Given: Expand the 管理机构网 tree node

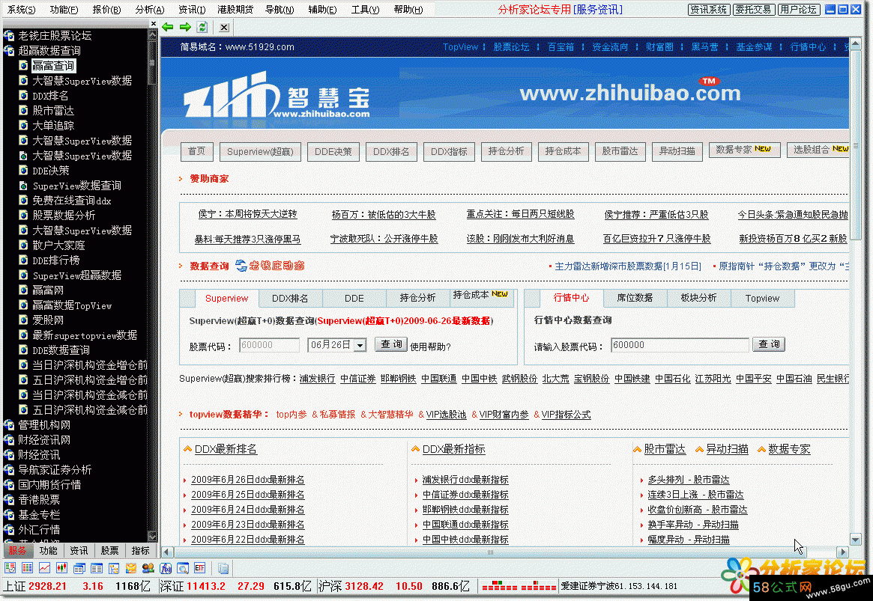Looking at the screenshot, I should click(9, 425).
